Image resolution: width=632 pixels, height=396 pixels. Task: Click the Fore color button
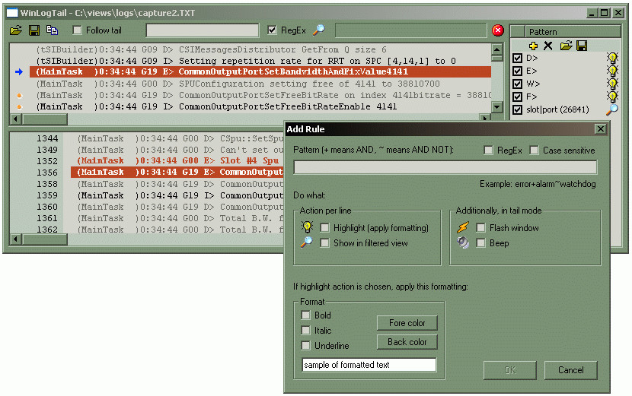pyautogui.click(x=407, y=323)
